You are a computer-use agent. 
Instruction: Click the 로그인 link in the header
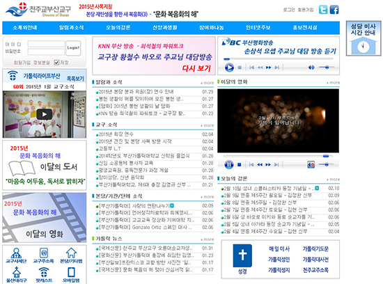(289, 10)
